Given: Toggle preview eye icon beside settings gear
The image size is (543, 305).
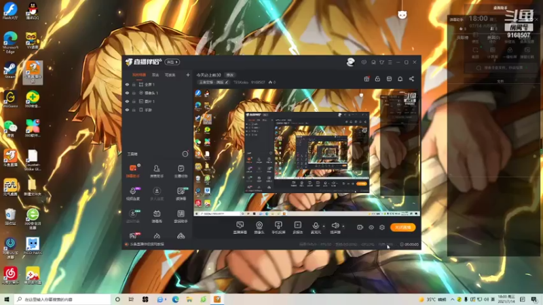Looking at the screenshot, I should [371, 227].
